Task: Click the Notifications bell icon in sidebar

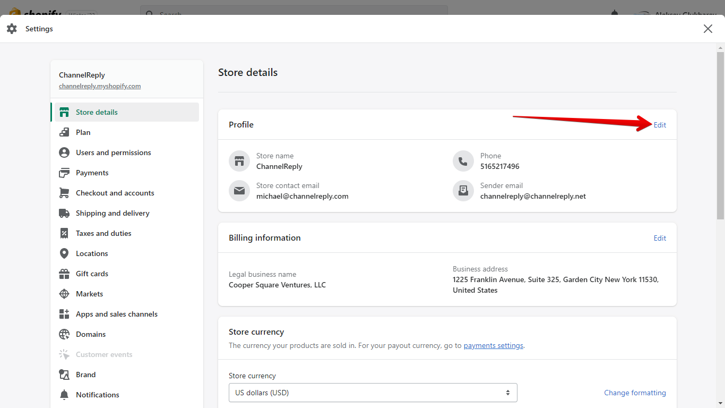Action: [x=64, y=395]
